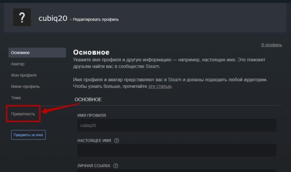Open the Тема section
Image resolution: width=291 pixels, height=172 pixels.
(16, 98)
